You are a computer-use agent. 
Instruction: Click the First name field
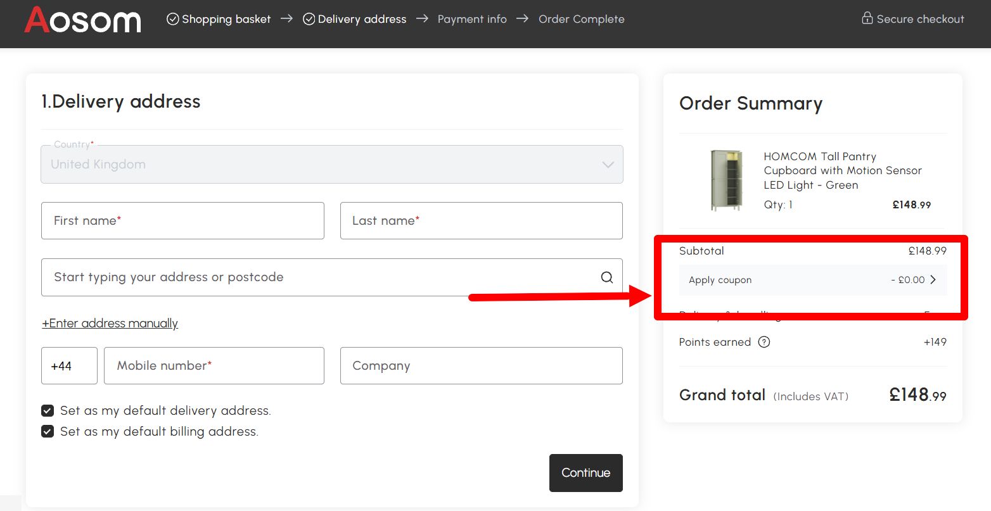click(182, 220)
